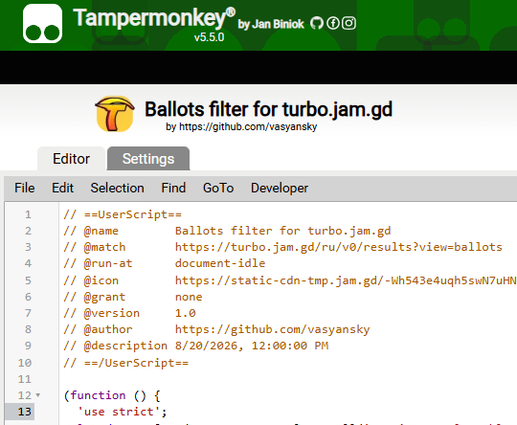Viewport: 517px width, 425px height.
Task: Click the @match URL on line 3
Action: pyautogui.click(x=338, y=247)
